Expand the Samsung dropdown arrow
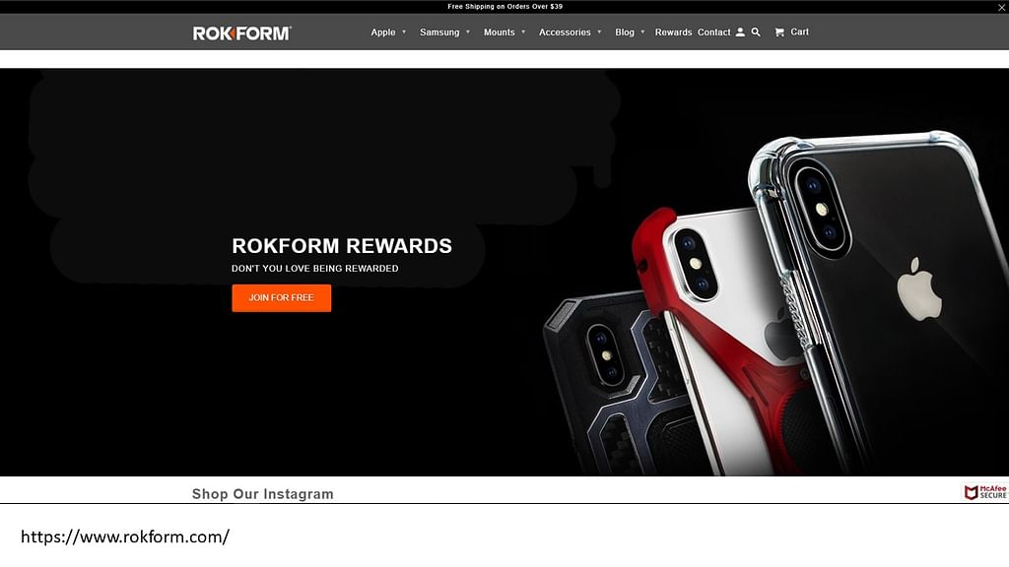 tap(468, 32)
